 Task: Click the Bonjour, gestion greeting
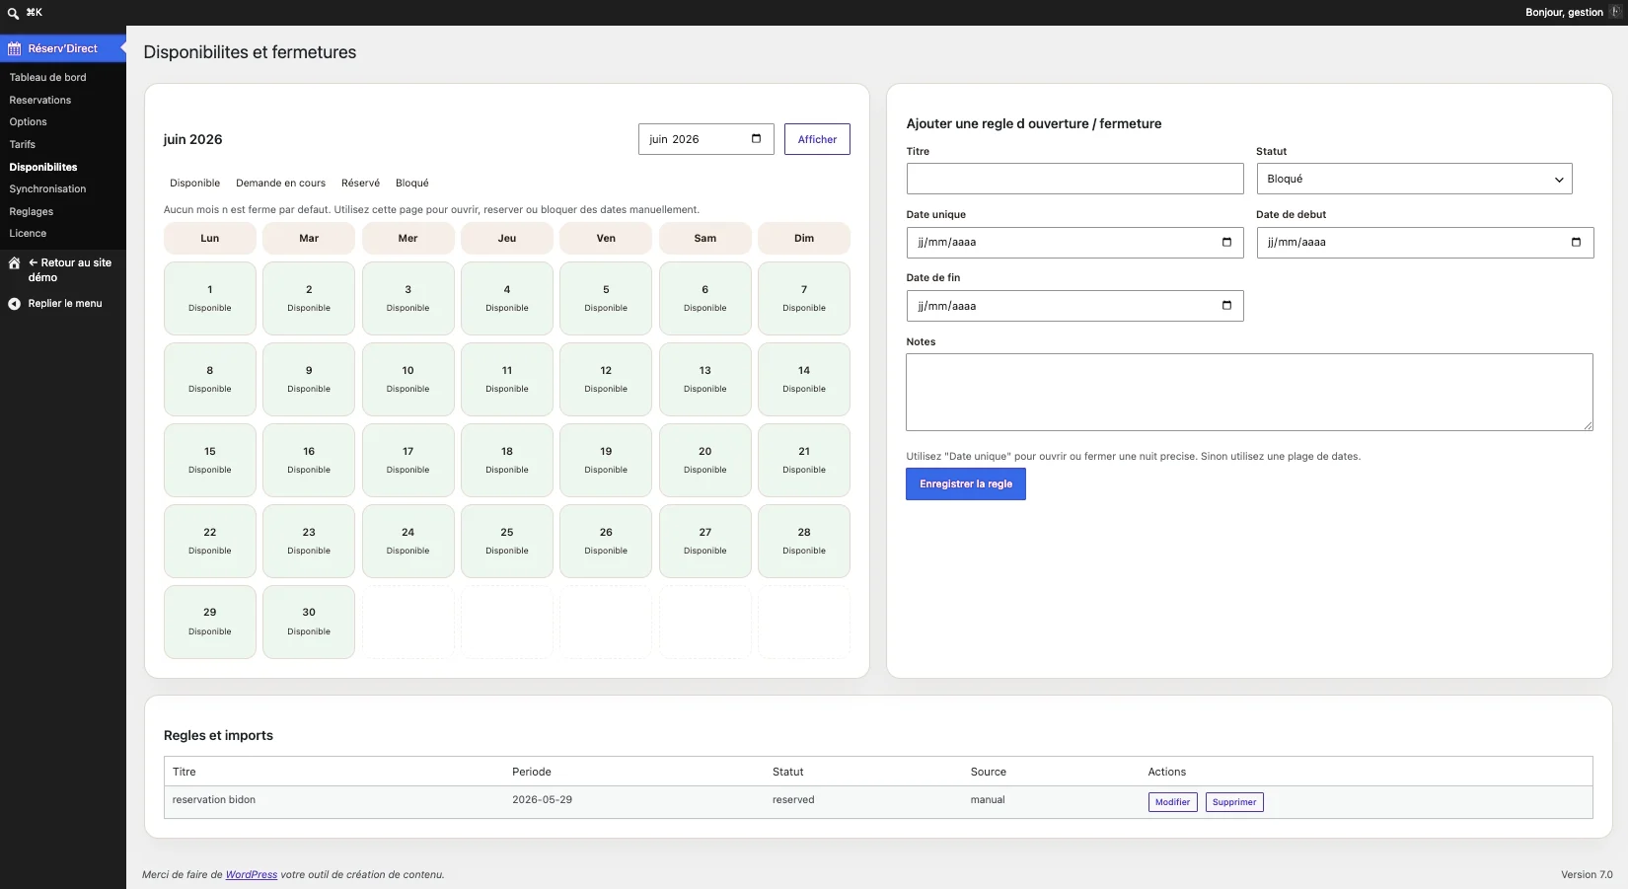tap(1564, 13)
